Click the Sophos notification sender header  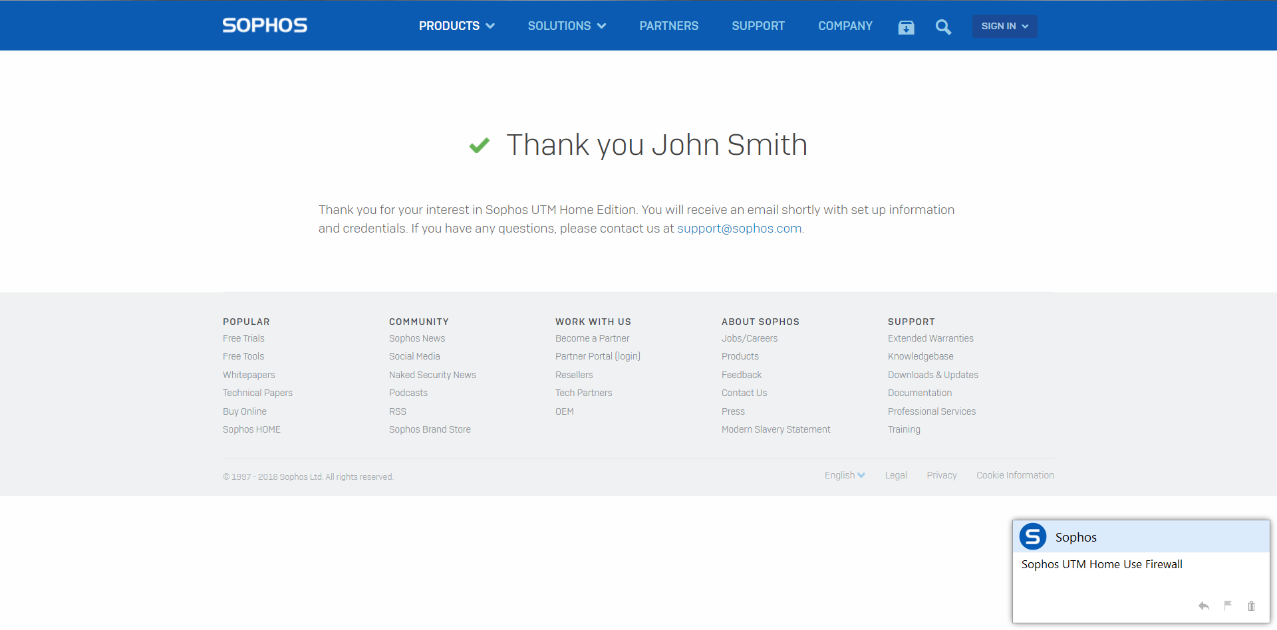(x=1141, y=537)
